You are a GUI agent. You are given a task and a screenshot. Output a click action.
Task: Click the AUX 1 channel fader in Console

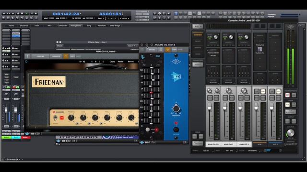click(256, 106)
